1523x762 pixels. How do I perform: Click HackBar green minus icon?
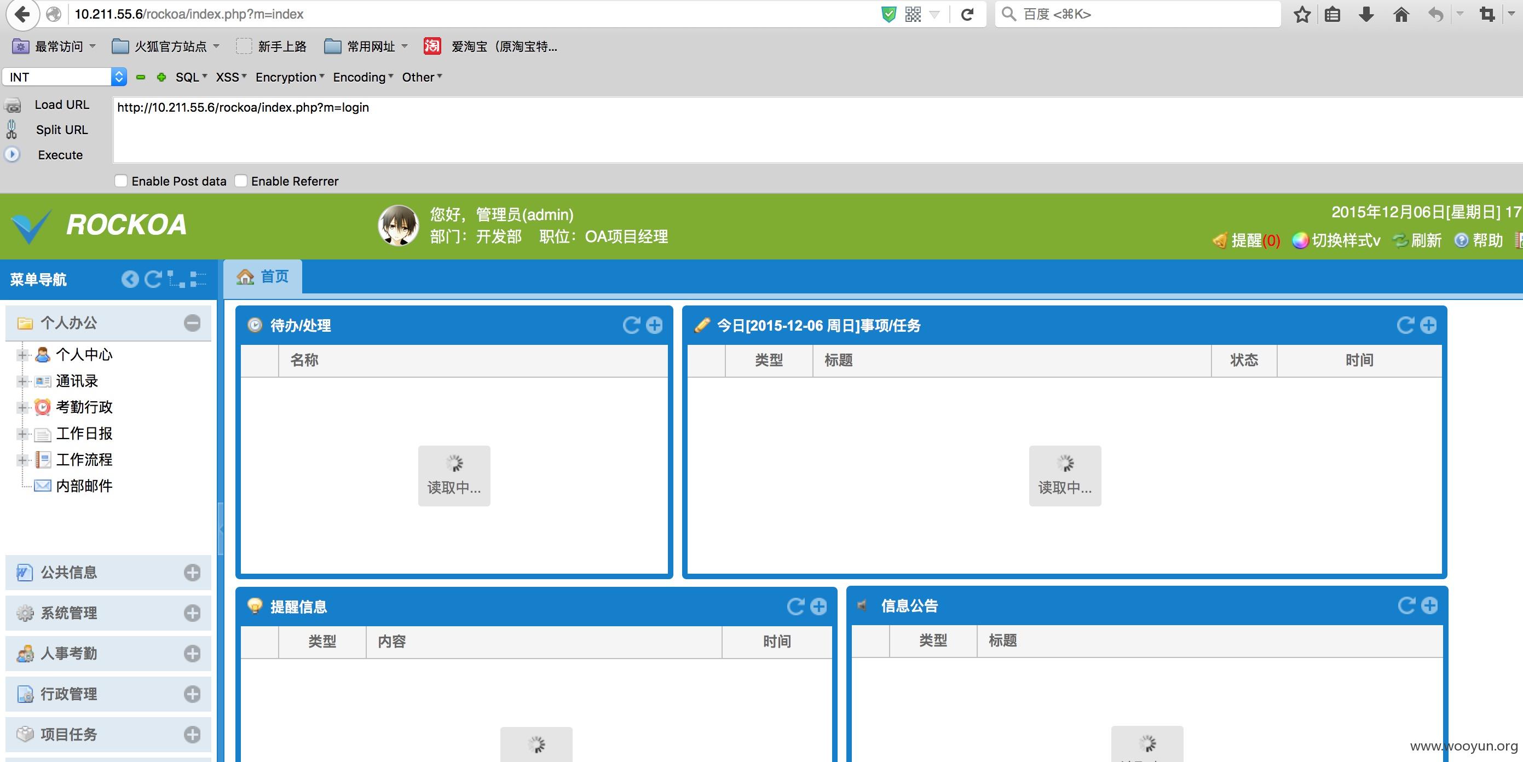click(141, 77)
